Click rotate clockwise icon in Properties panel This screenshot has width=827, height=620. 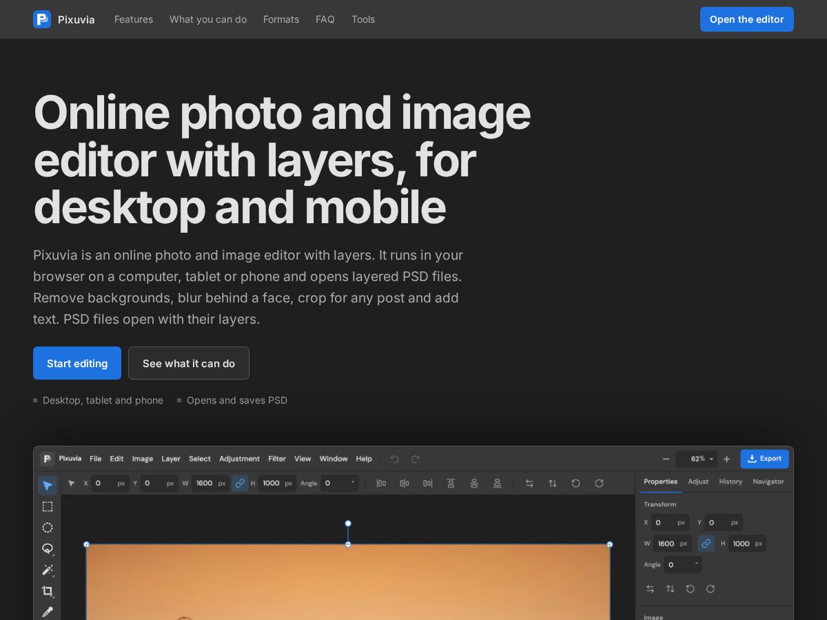tap(711, 588)
